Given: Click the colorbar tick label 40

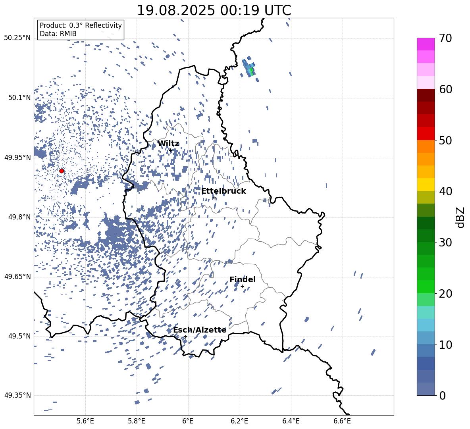Looking at the screenshot, I should pos(445,191).
